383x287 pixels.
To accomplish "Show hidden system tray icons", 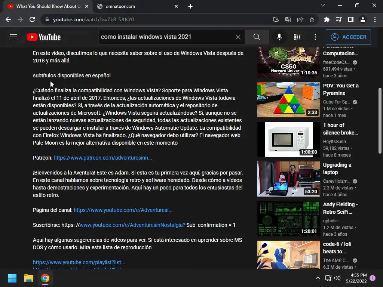I will click(x=318, y=278).
